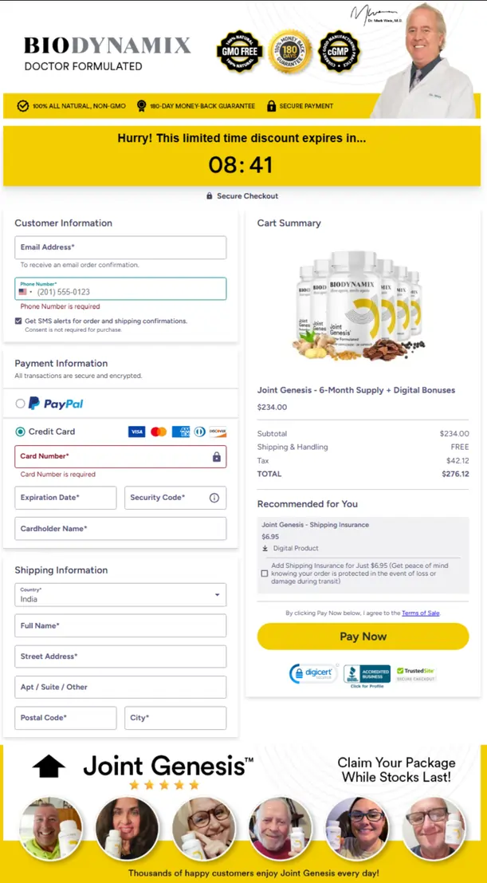Click the DigiCert security seal

[x=313, y=674]
